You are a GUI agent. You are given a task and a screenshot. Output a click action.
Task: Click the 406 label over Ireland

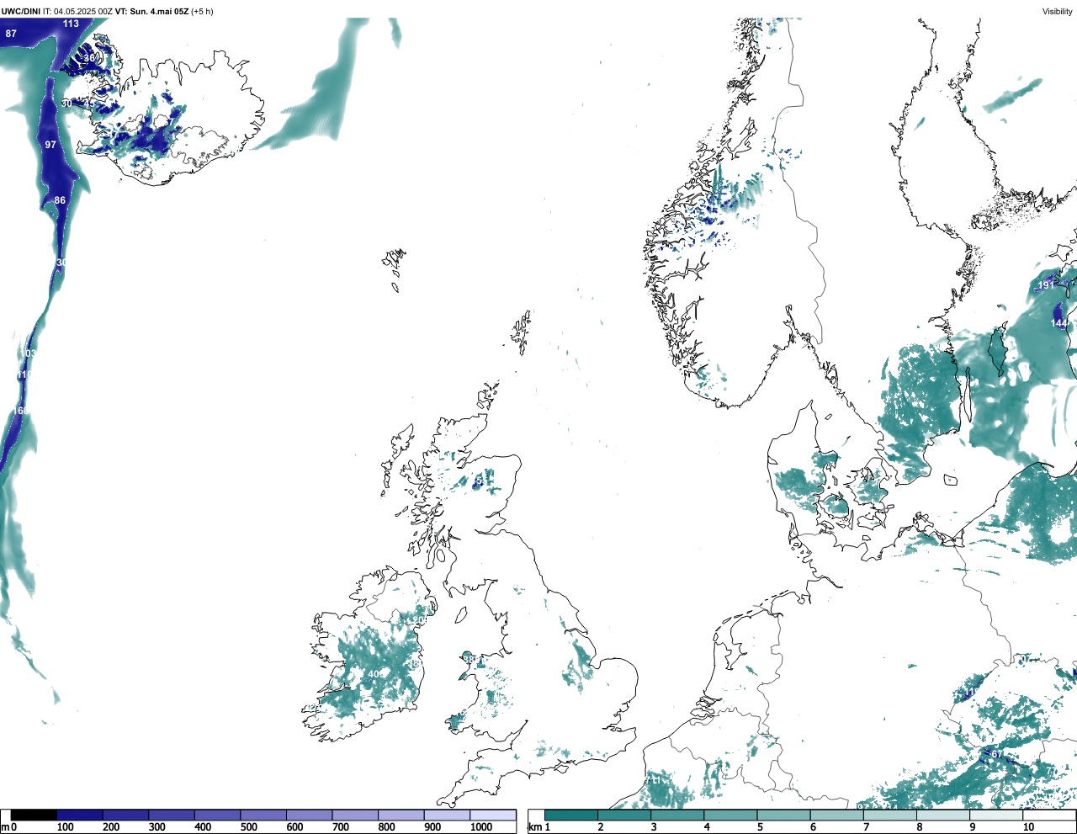(x=376, y=674)
